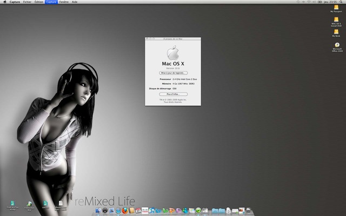This screenshot has width=346, height=216.
Task: Open the purple Entourage icon in dock
Action: click(x=178, y=211)
